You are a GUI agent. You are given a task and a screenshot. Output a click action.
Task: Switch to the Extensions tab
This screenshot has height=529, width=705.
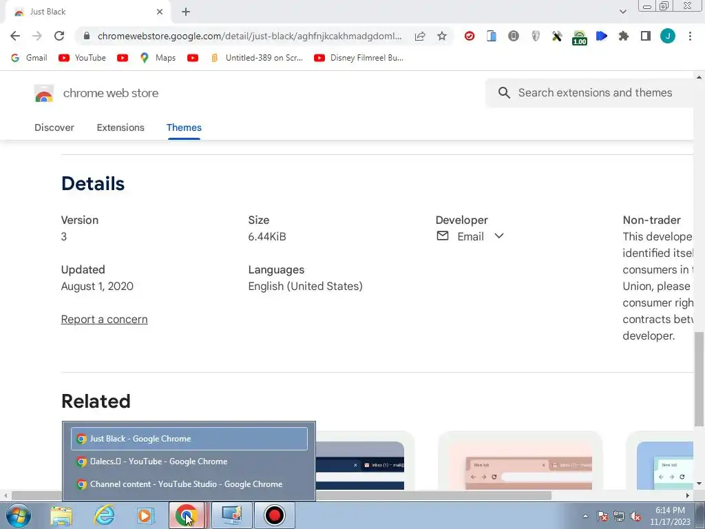pyautogui.click(x=120, y=127)
